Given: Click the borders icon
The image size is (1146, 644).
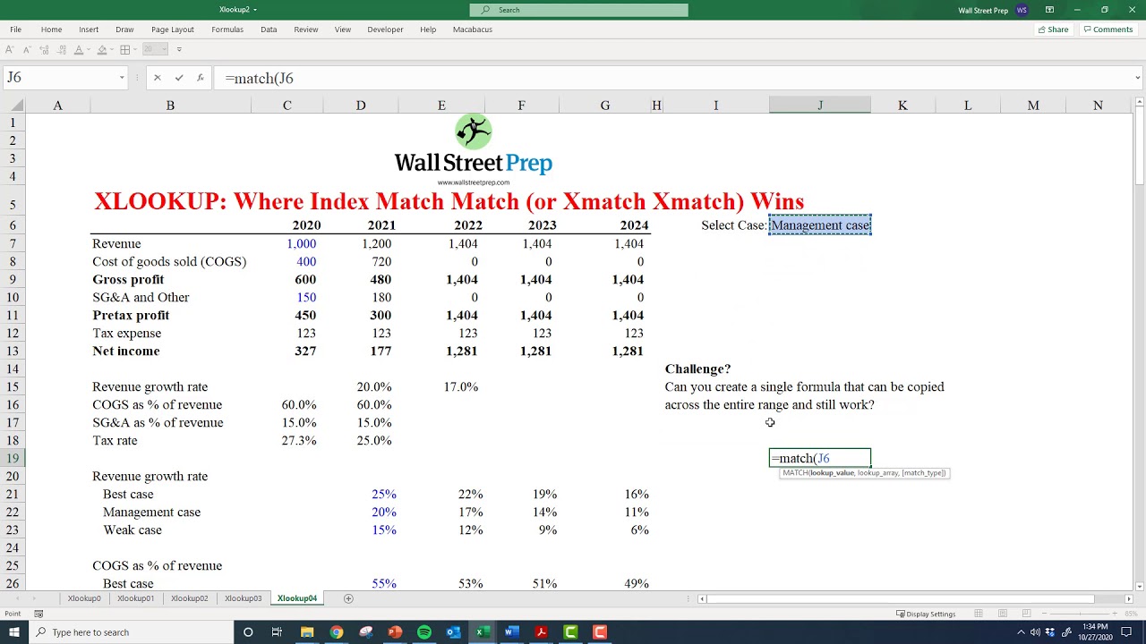Looking at the screenshot, I should (x=125, y=50).
